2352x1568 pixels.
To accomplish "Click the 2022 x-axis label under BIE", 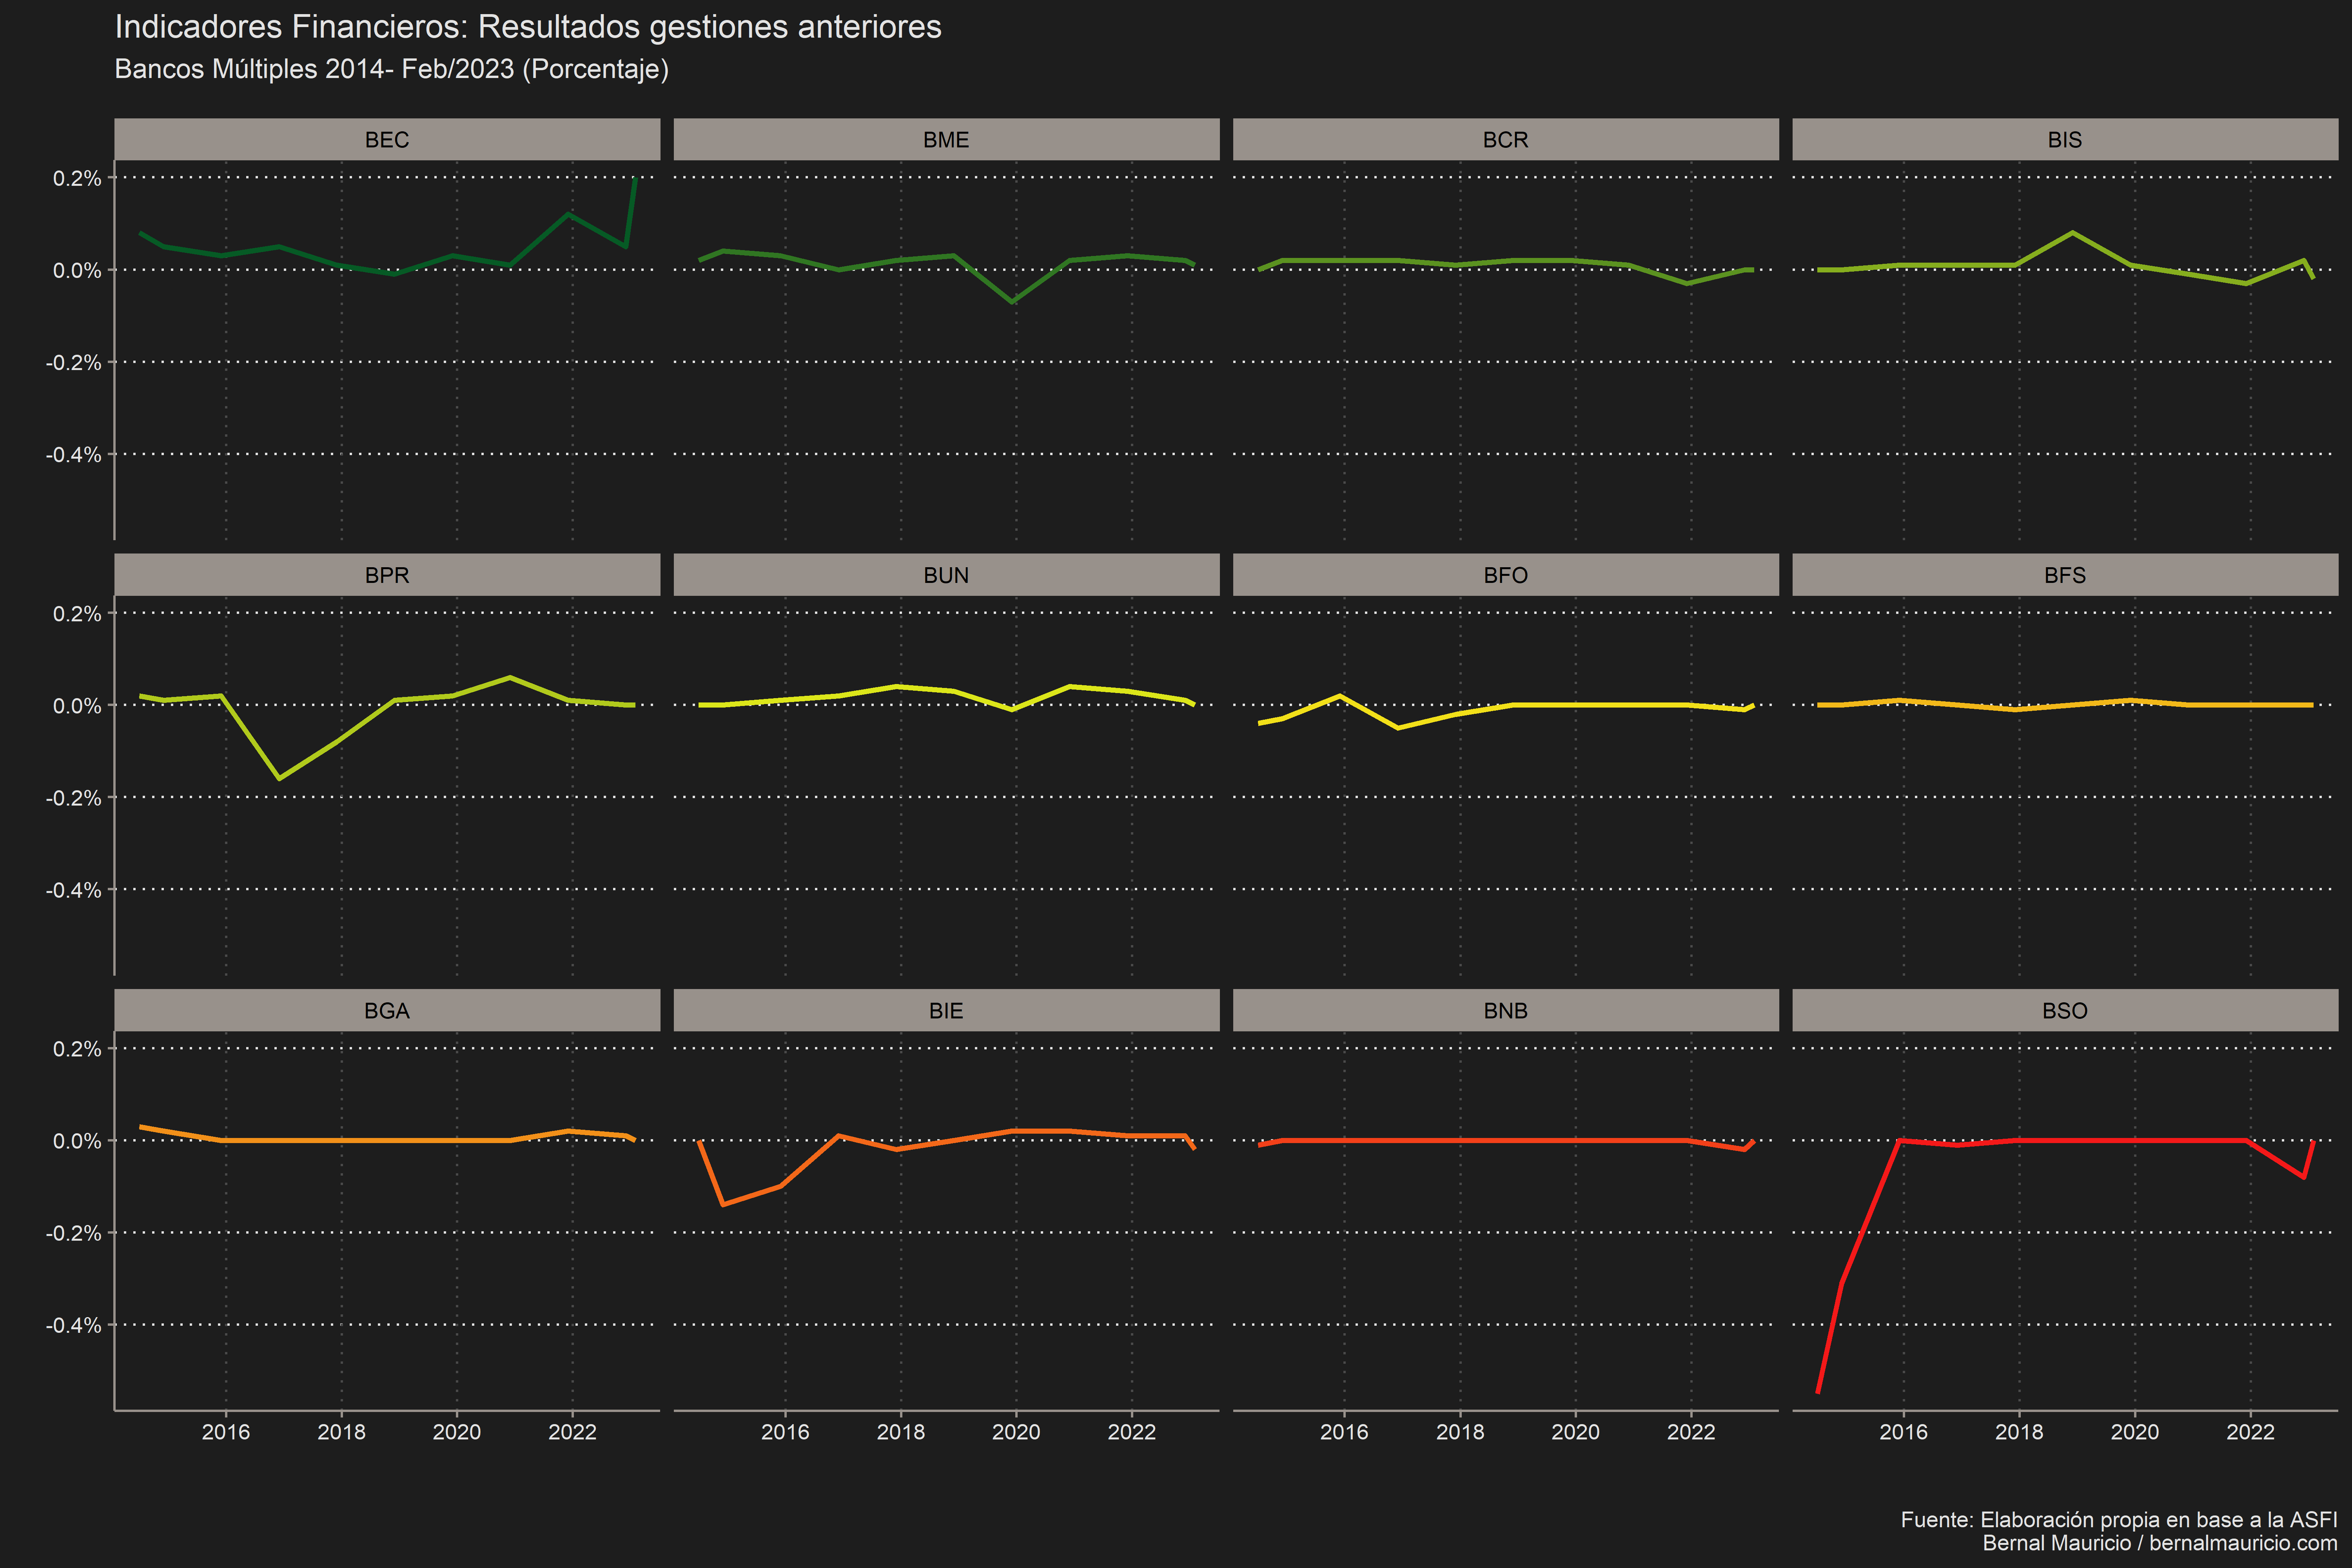I will coord(1132,1432).
